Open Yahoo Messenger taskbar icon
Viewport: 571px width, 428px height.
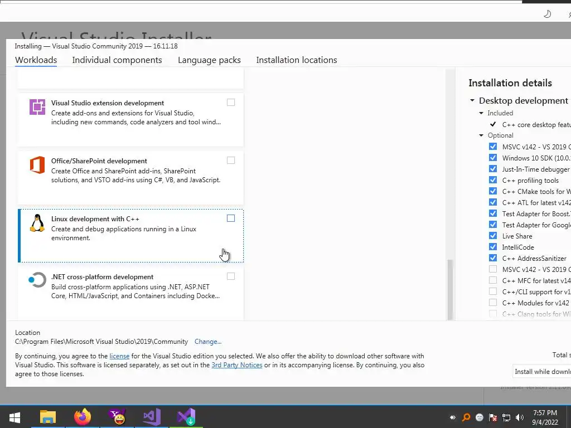point(117,417)
